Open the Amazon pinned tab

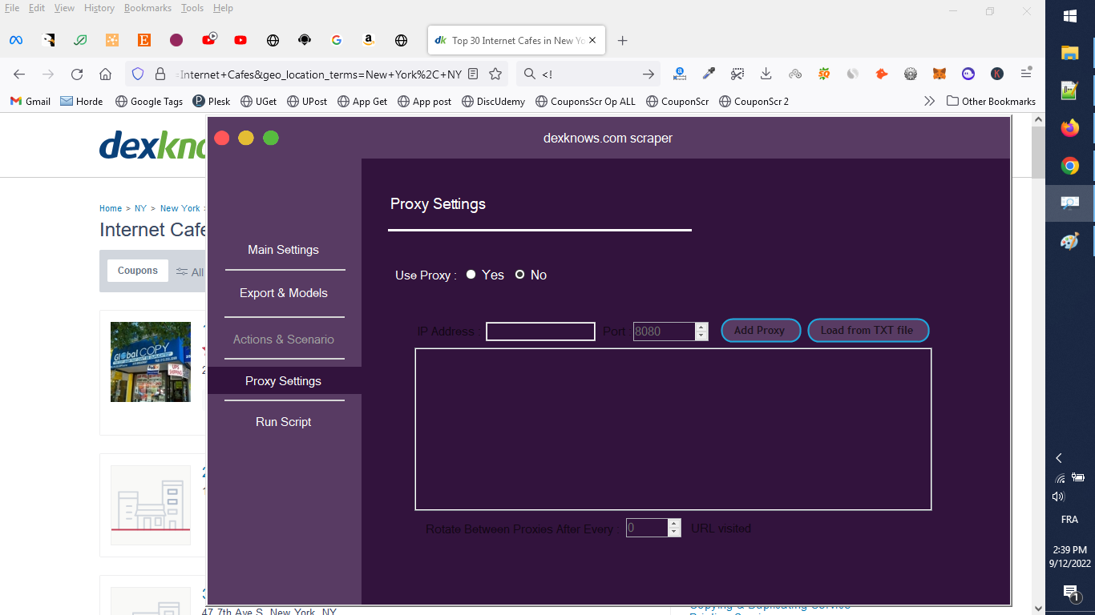tap(369, 40)
